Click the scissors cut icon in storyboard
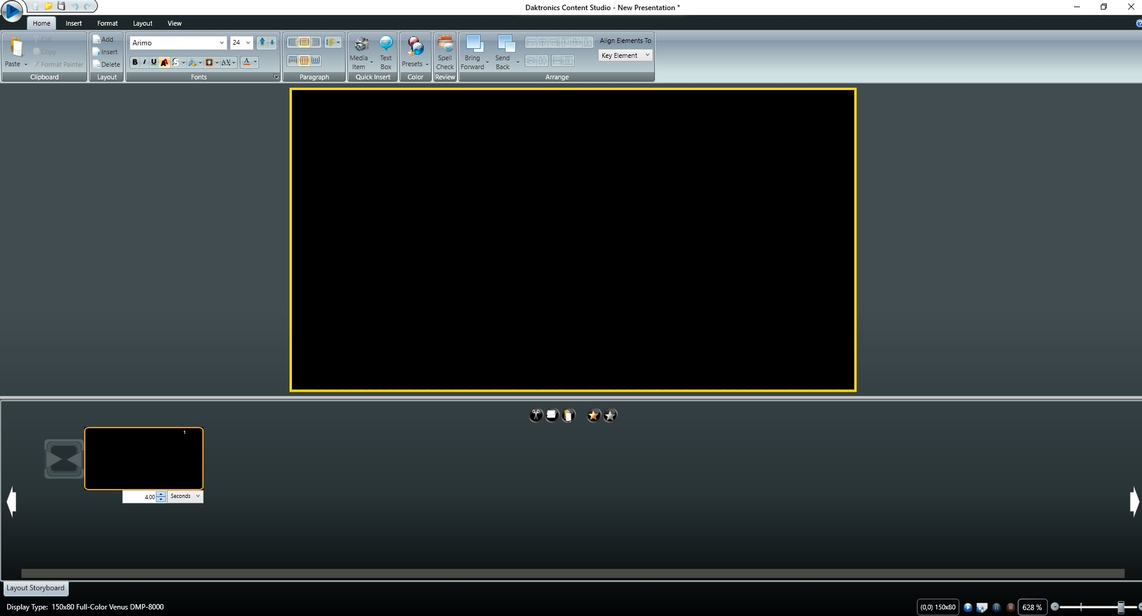 [x=535, y=416]
